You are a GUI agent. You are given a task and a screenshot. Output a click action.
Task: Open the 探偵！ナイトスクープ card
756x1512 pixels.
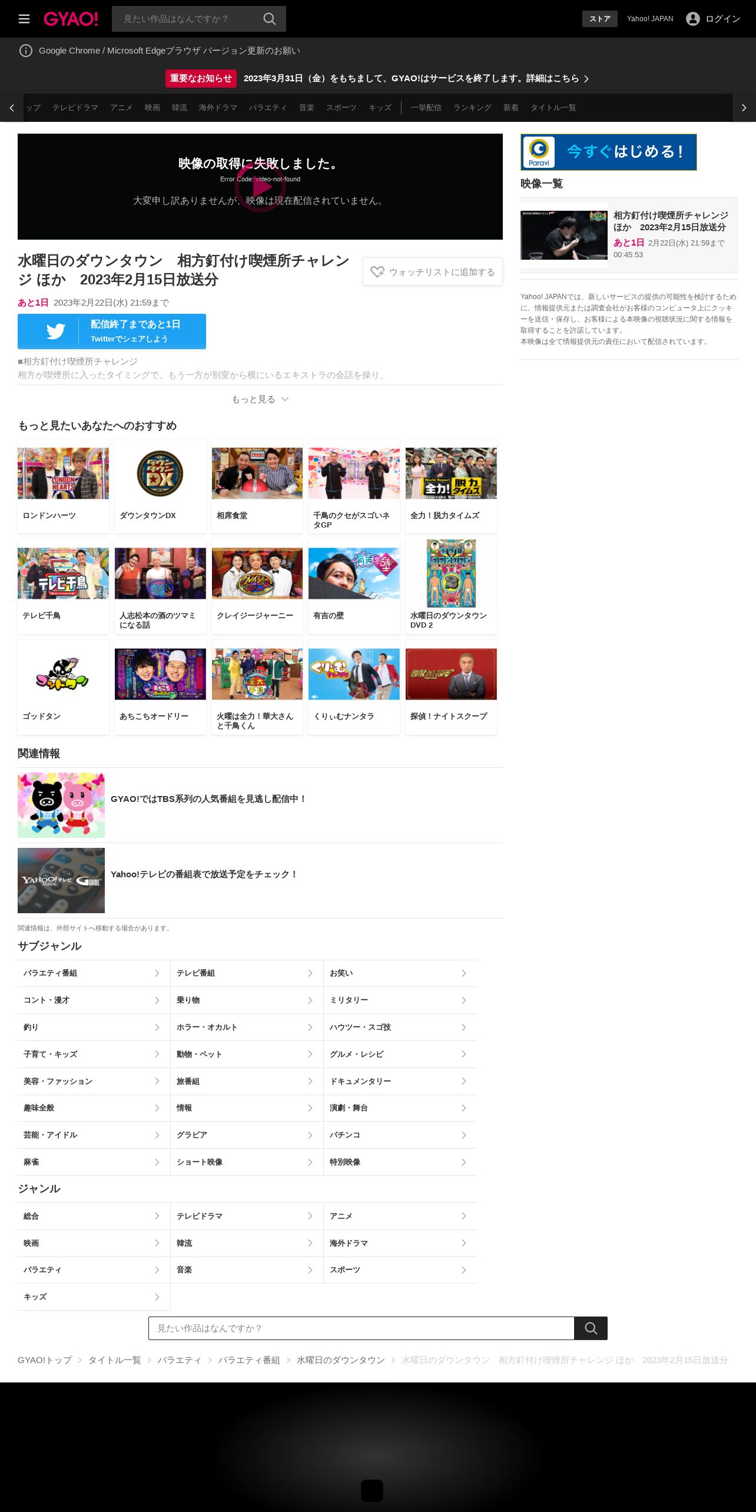451,687
